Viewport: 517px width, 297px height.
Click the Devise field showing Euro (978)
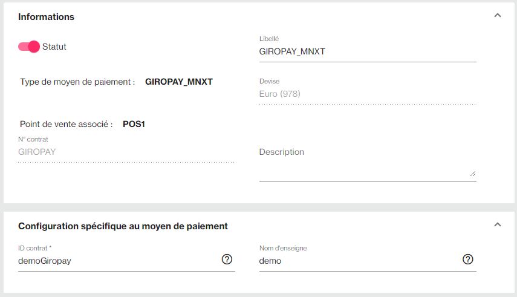pos(368,94)
